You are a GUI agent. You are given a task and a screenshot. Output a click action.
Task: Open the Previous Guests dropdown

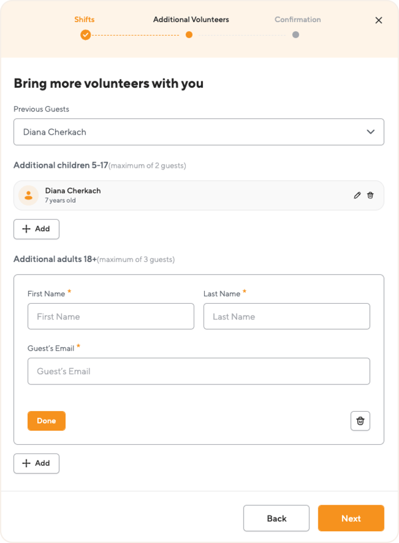pos(199,132)
